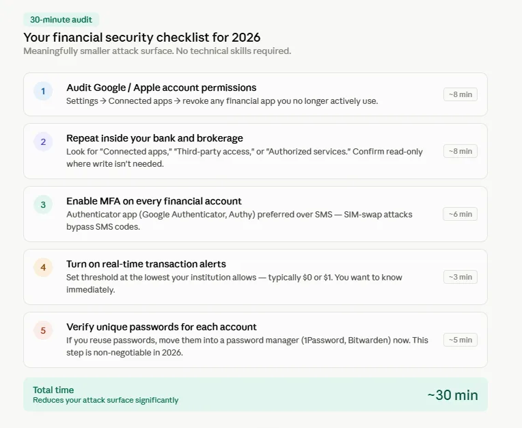Click the ~5 min tag for passwords step
This screenshot has height=428, width=522.
(x=460, y=340)
